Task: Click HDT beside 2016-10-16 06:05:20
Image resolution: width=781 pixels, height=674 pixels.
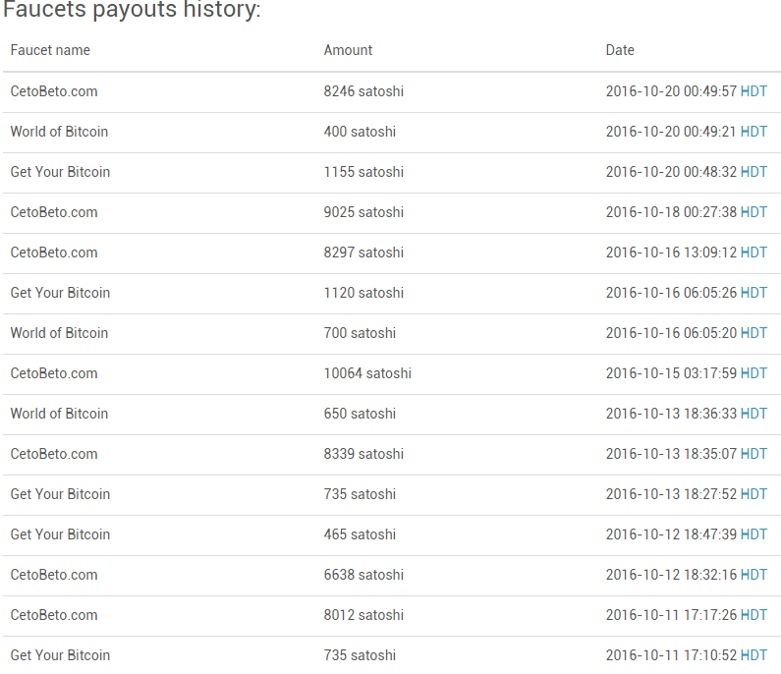Action: pyautogui.click(x=753, y=333)
